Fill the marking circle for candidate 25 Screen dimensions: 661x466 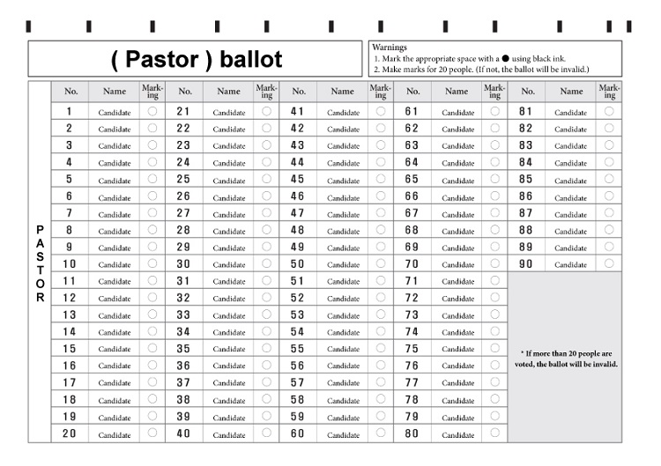[266, 180]
